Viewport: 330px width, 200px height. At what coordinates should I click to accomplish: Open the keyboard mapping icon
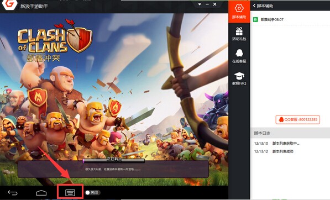pos(70,192)
